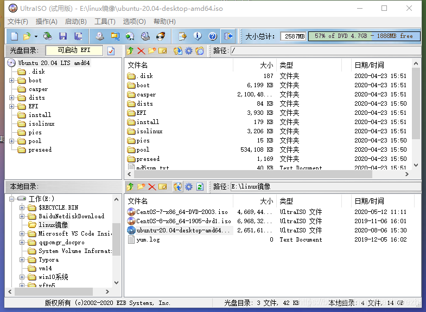This screenshot has width=426, height=312.
Task: Click the Register notepad icon
Action: click(x=182, y=36)
